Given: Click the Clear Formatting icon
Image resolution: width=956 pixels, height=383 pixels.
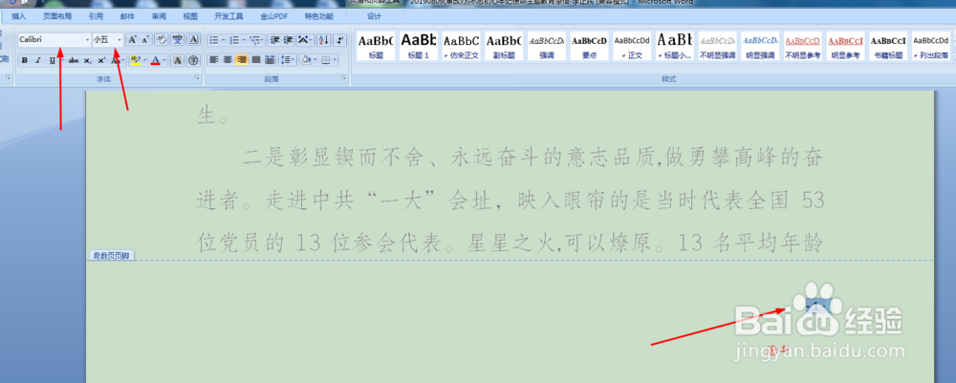Looking at the screenshot, I should tap(162, 40).
